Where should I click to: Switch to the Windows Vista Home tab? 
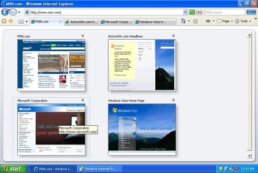151,22
